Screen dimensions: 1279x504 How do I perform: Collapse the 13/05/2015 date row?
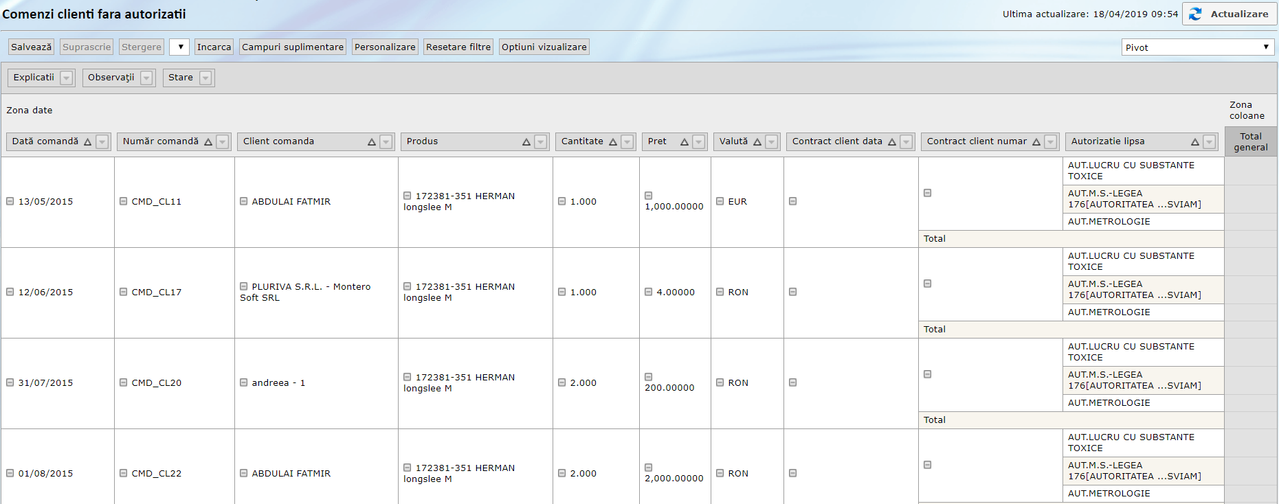click(10, 201)
